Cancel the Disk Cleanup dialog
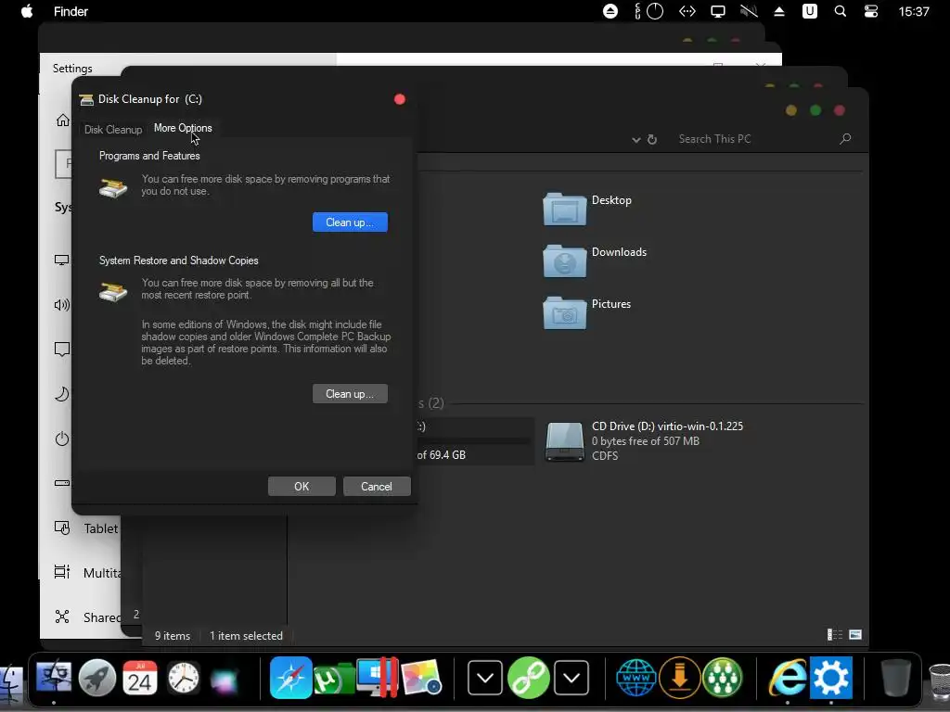950x712 pixels. tap(377, 486)
